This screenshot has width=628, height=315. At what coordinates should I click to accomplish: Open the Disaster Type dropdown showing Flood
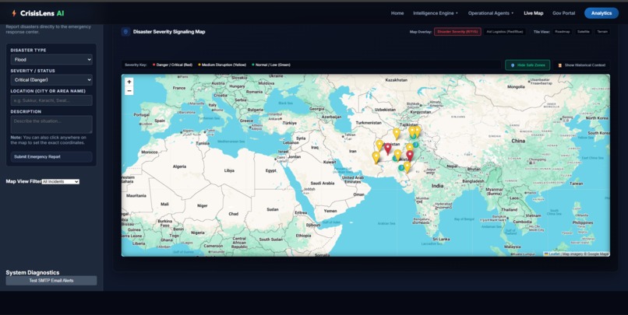point(51,60)
